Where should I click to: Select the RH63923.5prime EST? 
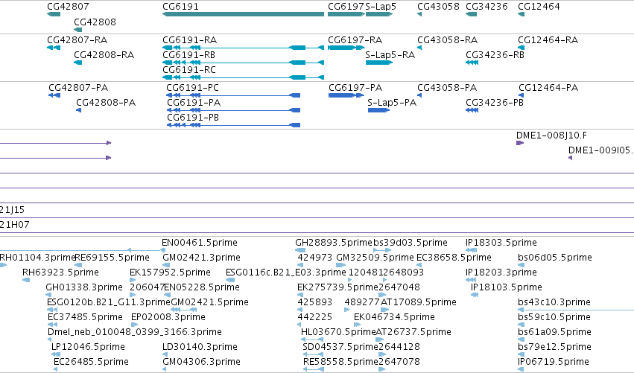point(26,280)
